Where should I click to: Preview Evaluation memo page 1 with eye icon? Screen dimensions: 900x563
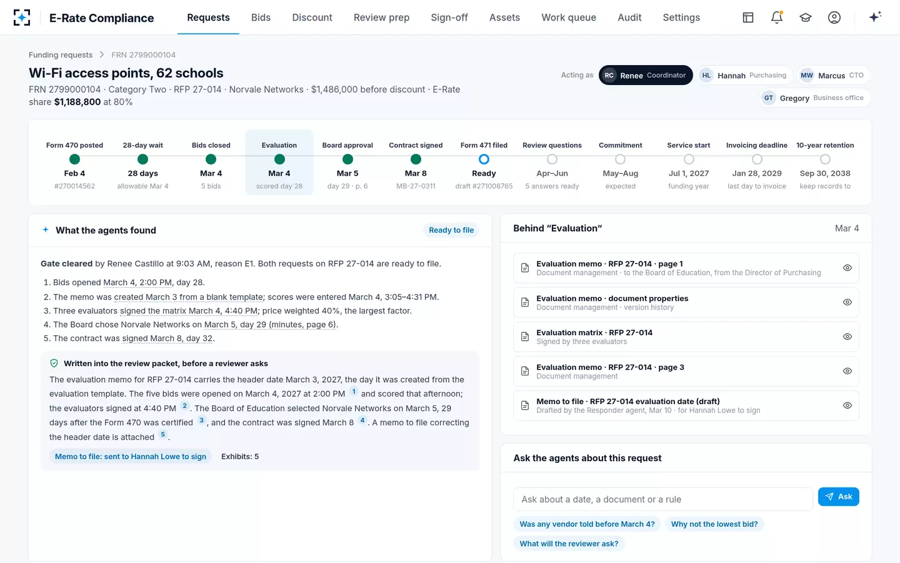(847, 268)
